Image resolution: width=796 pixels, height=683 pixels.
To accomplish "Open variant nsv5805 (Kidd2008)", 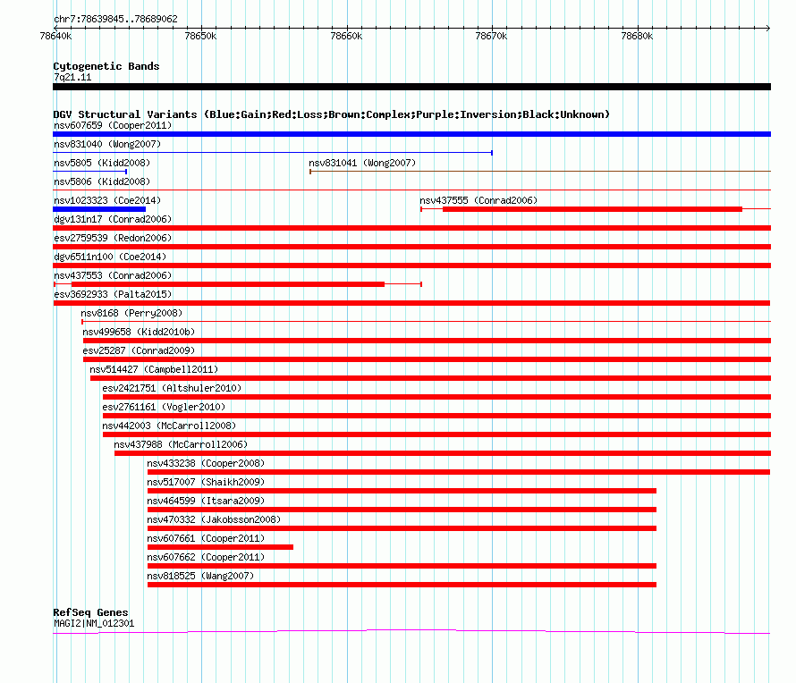I will [102, 163].
